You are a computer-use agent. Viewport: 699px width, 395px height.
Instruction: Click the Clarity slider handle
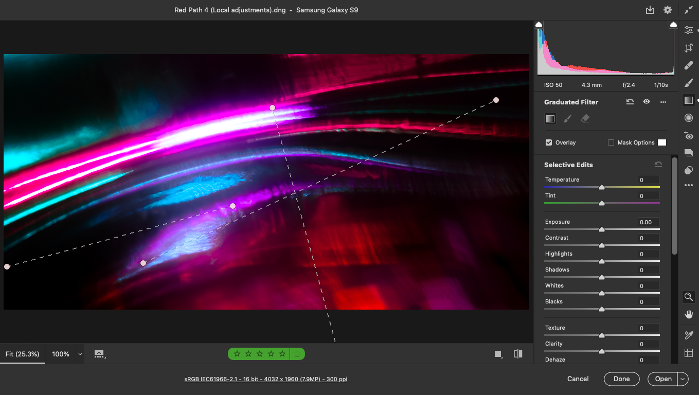point(602,351)
